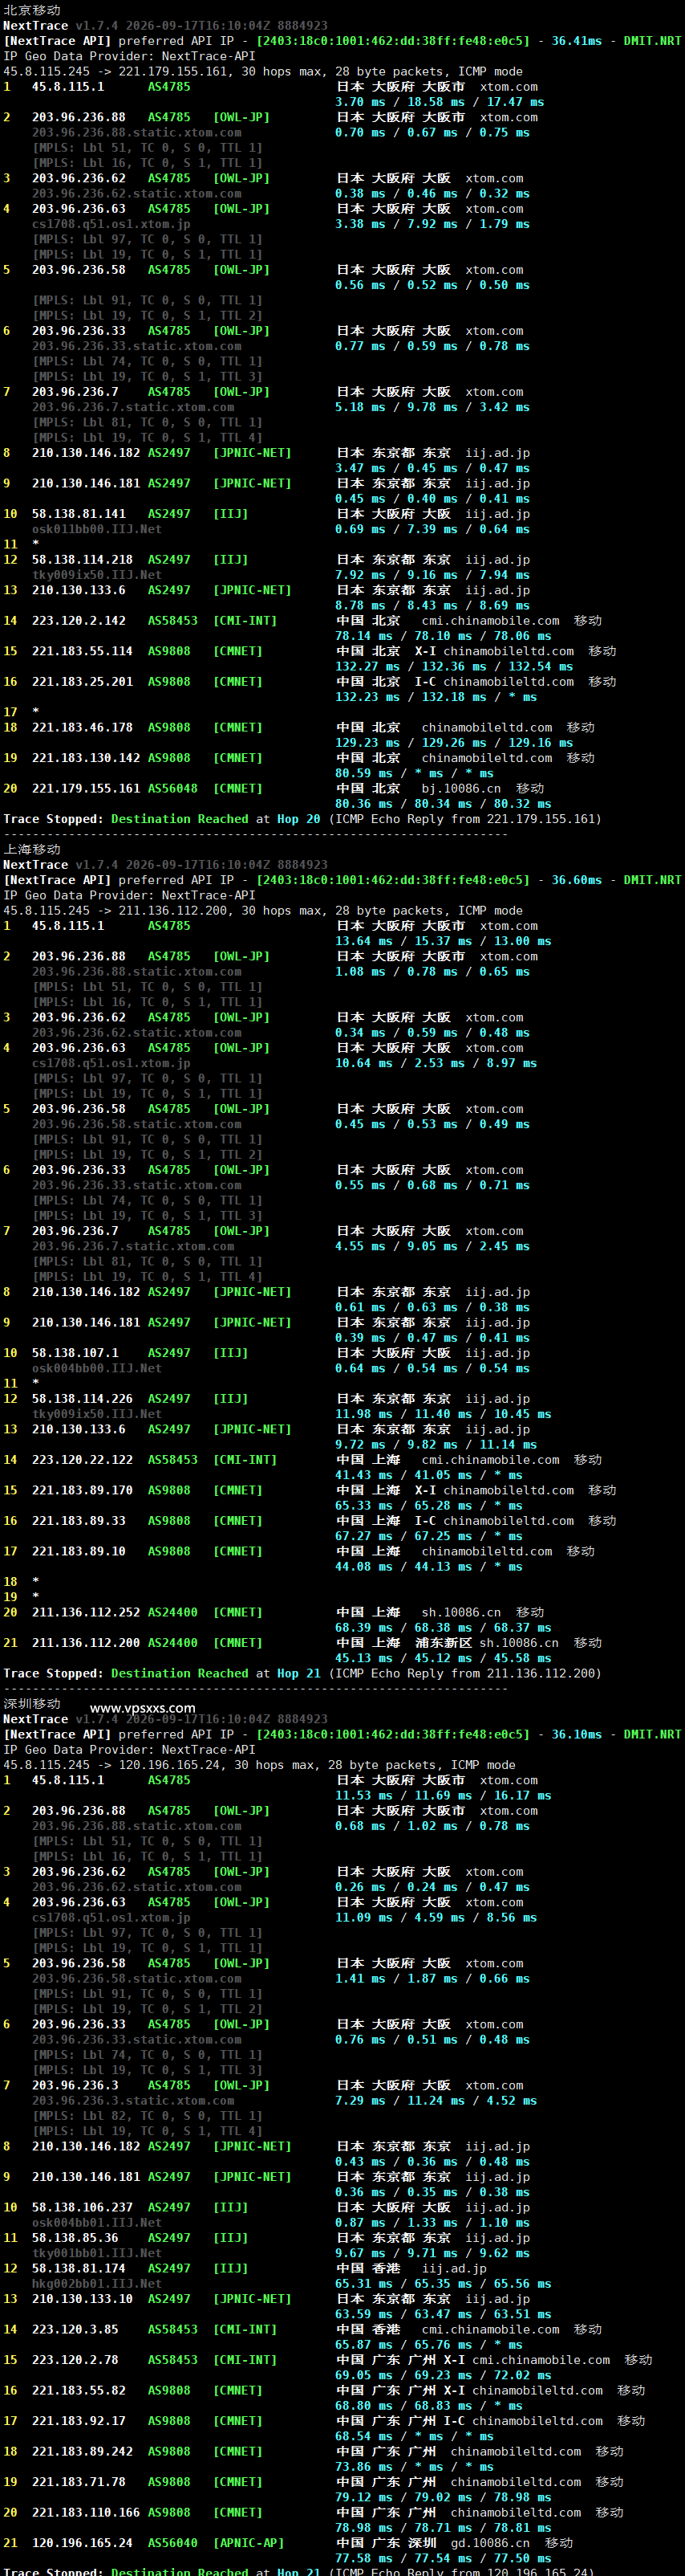Click hostname osk011bb00.IIJ.Net
Screen dimensions: 685x2576
coord(97,529)
